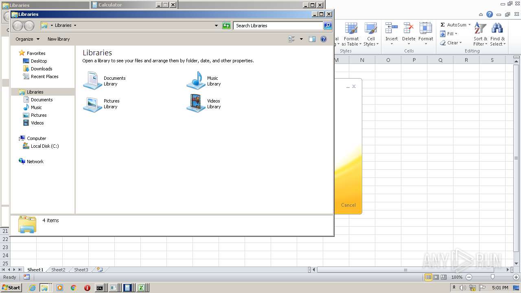Open the Documents library icon
521x293 pixels.
93,81
